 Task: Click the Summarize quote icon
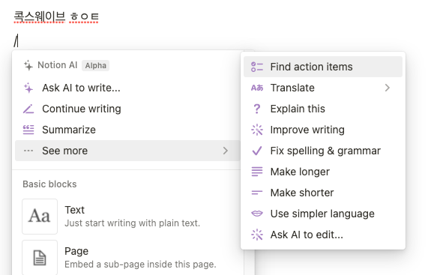tap(28, 130)
